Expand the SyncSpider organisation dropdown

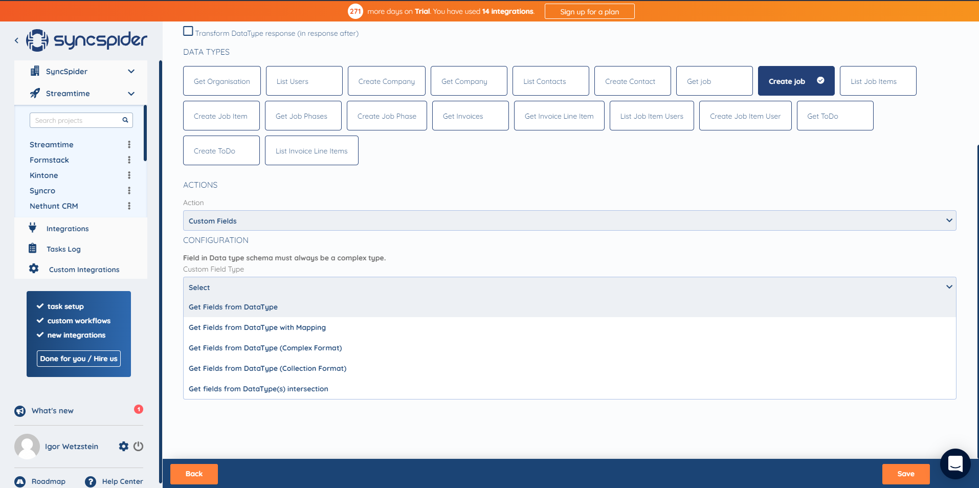click(131, 71)
